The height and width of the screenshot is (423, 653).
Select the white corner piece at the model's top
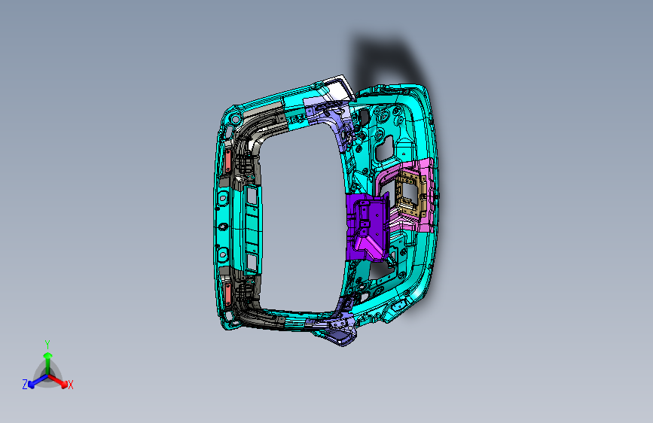click(x=338, y=88)
